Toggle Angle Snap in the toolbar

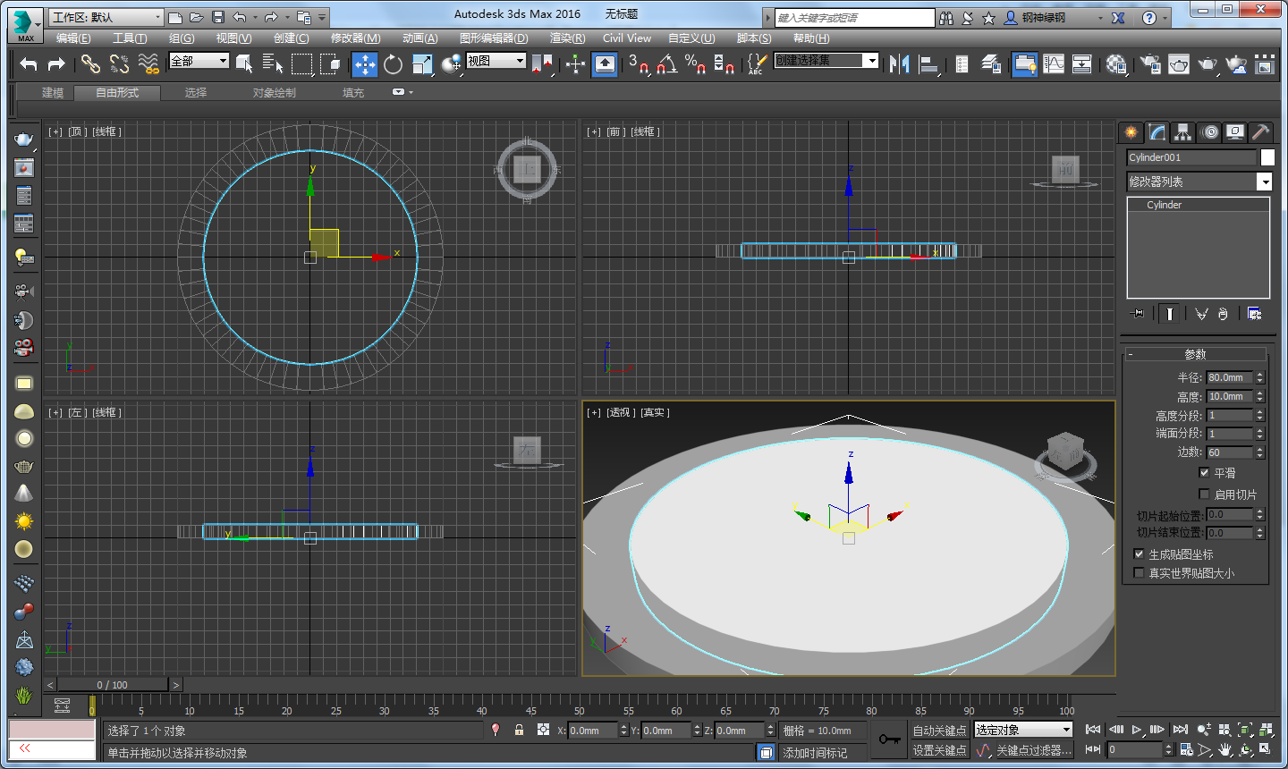click(667, 63)
